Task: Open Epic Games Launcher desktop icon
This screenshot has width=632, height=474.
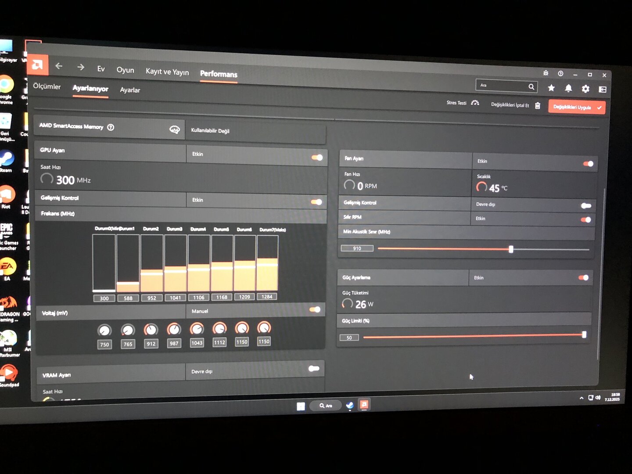Action: pos(8,237)
